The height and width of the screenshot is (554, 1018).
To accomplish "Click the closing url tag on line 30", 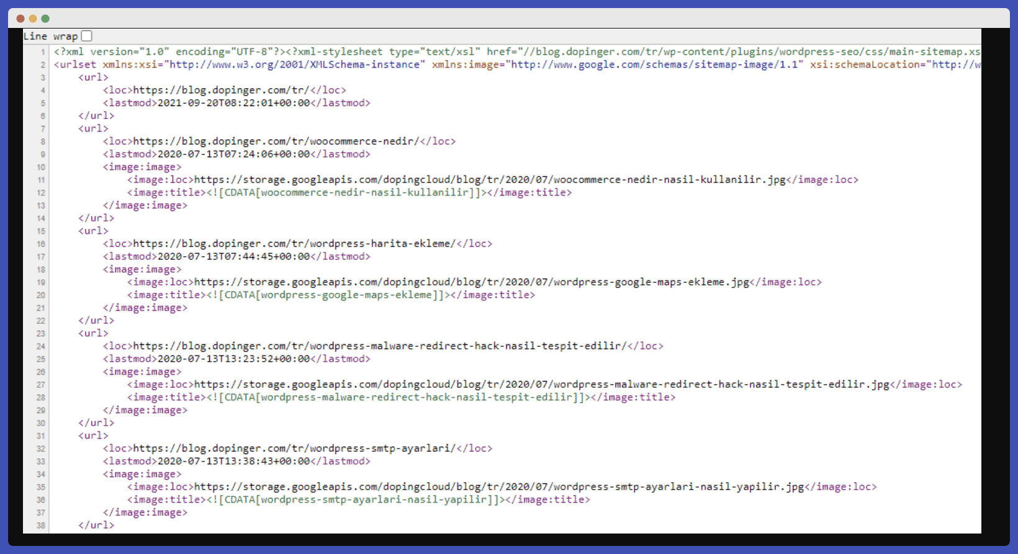I will tap(96, 422).
